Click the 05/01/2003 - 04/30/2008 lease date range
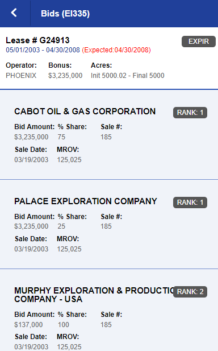Image resolution: width=218 pixels, height=351 pixels. click(x=43, y=50)
